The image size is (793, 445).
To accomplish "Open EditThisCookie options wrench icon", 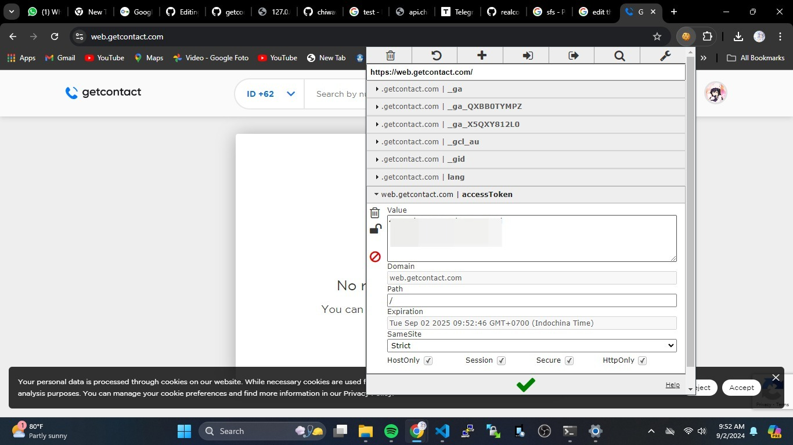I will click(x=665, y=55).
